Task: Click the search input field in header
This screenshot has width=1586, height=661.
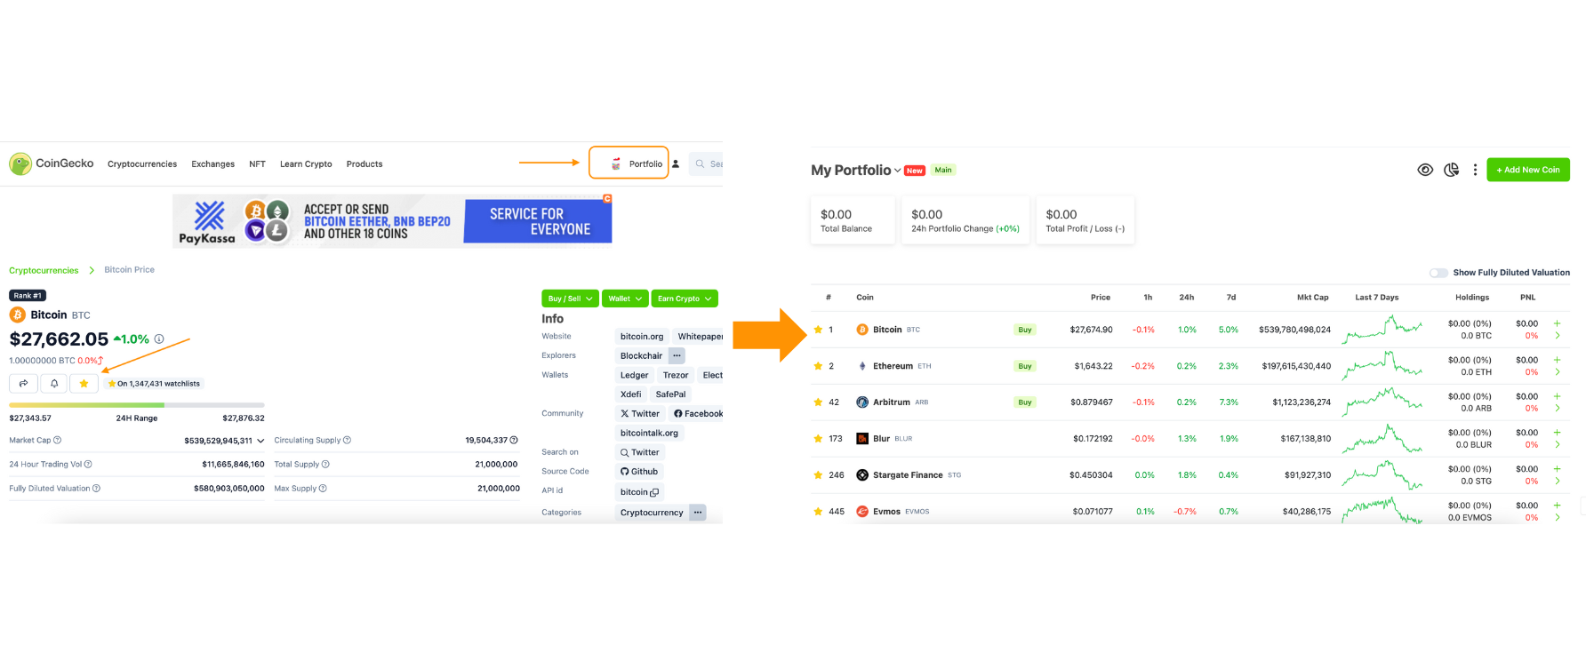Action: [x=709, y=164]
